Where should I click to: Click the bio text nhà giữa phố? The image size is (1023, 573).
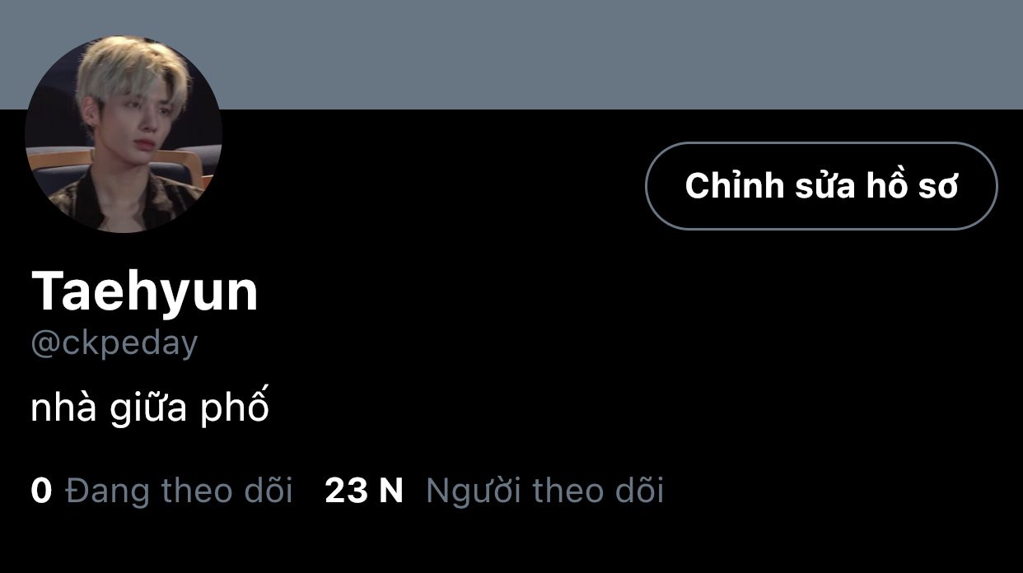tap(150, 408)
